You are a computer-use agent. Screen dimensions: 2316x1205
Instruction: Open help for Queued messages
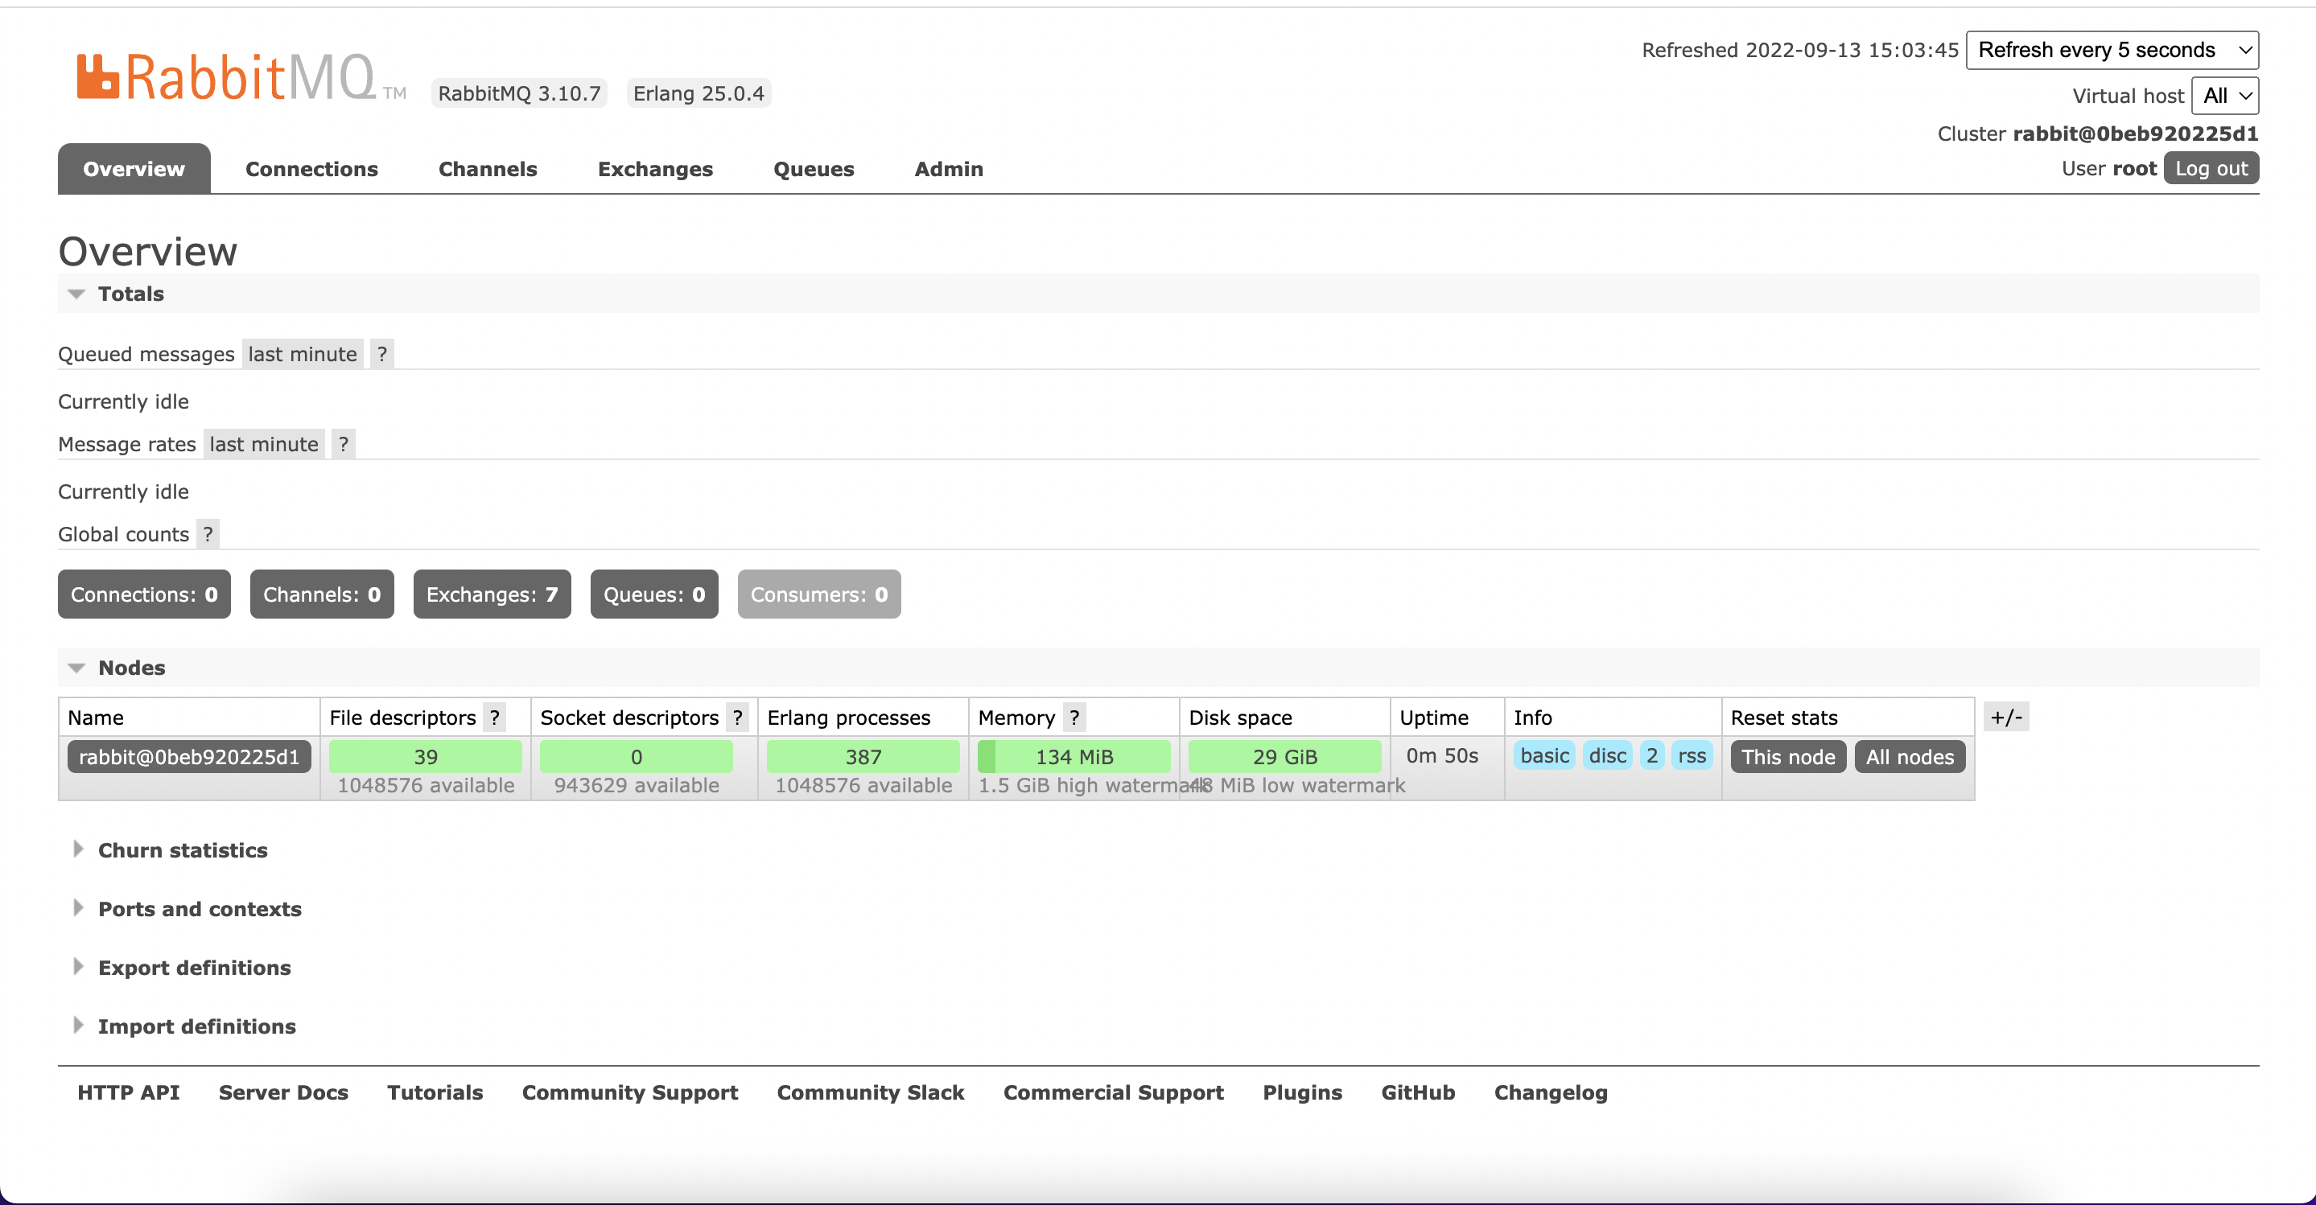[382, 354]
